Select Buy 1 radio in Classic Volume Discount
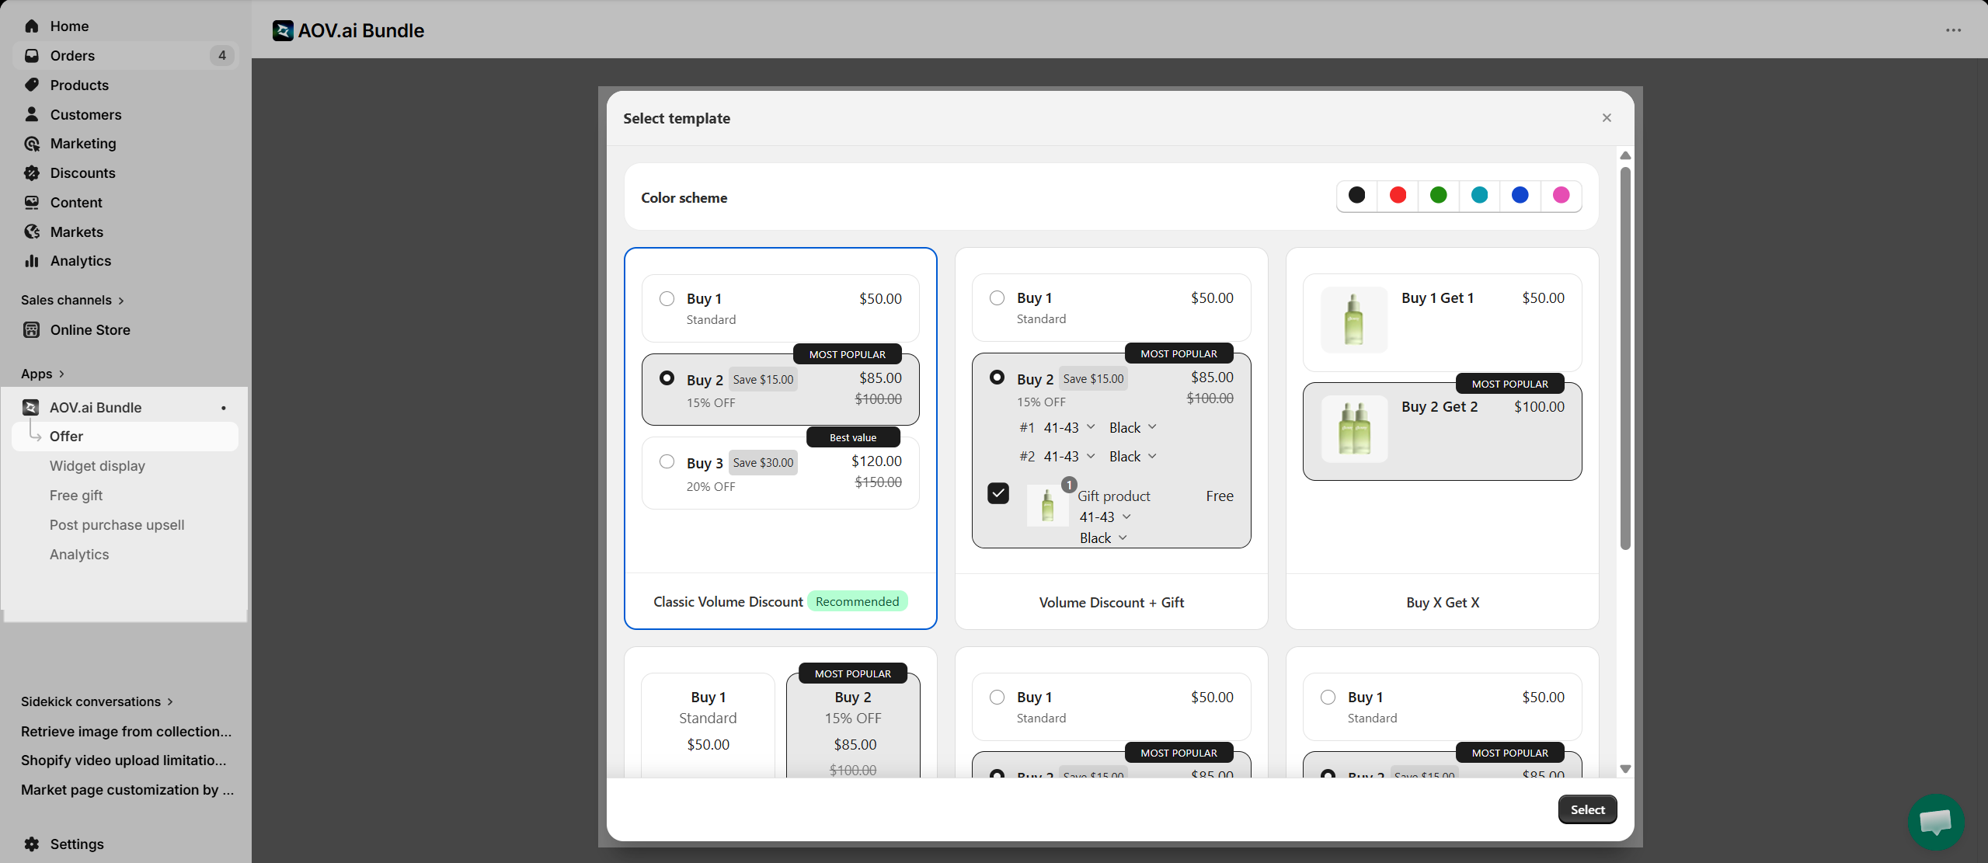Viewport: 1988px width, 863px height. (667, 299)
